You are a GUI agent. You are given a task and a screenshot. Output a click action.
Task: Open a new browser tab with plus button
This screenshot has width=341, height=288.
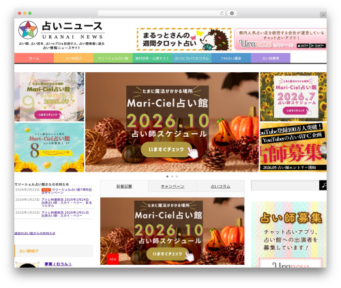point(323,15)
